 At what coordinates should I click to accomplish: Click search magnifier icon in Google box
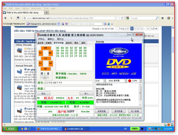(x=157, y=18)
